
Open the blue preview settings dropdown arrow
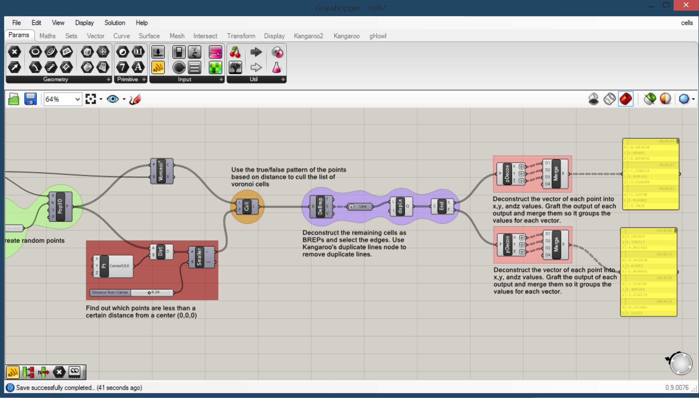point(693,99)
